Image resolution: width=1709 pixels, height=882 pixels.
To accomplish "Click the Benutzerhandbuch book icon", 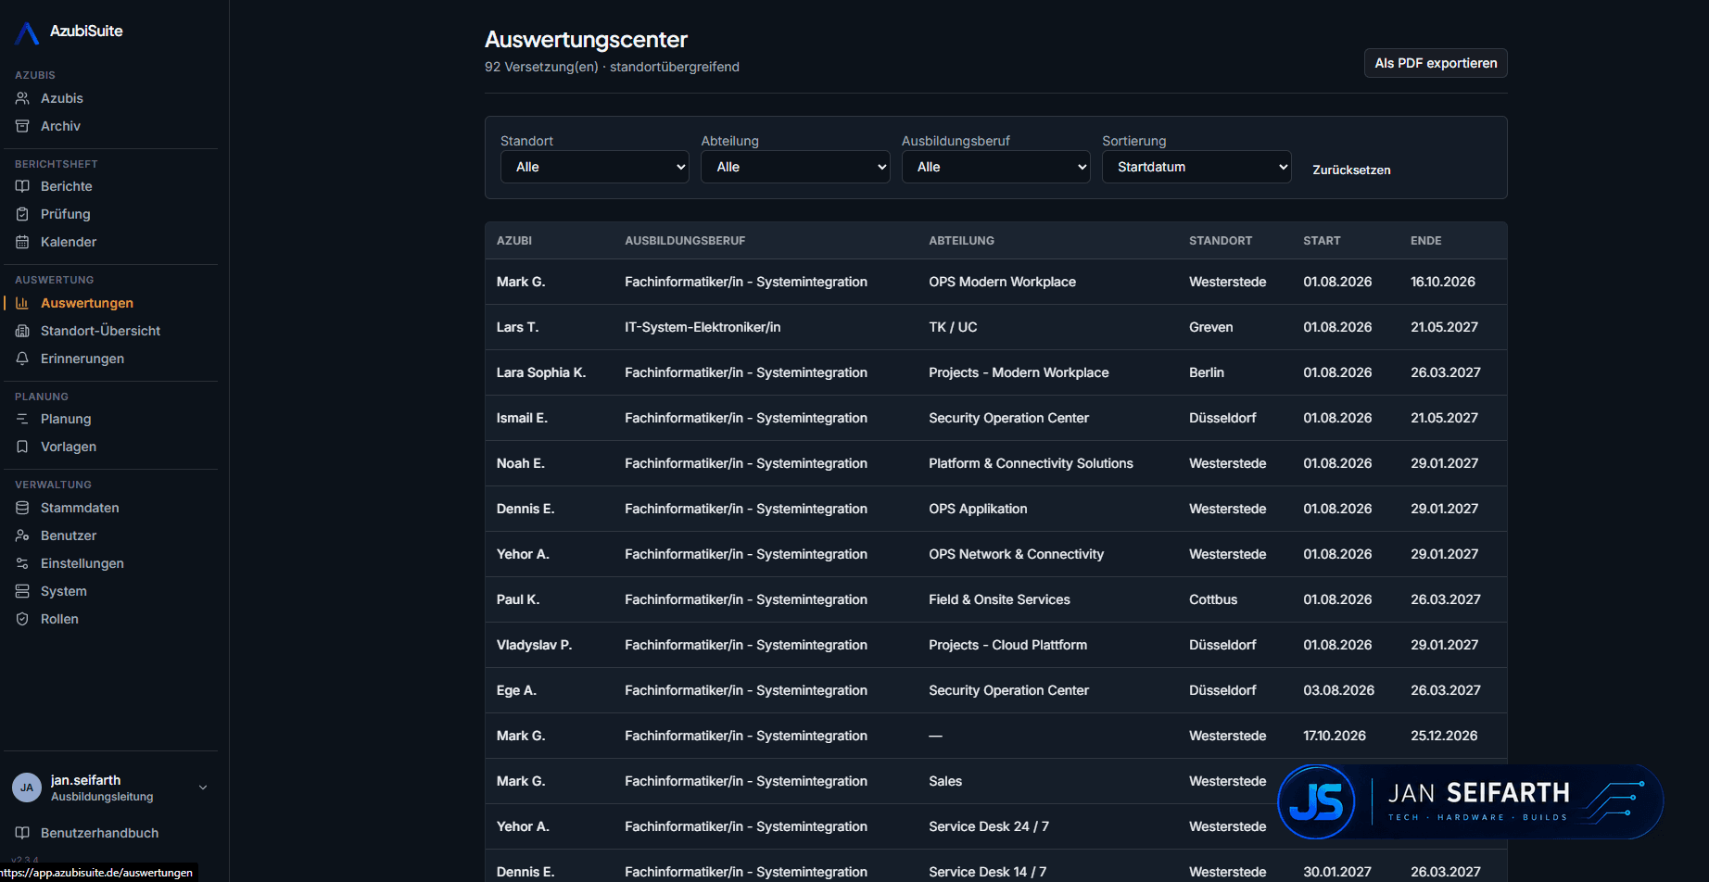I will point(22,833).
